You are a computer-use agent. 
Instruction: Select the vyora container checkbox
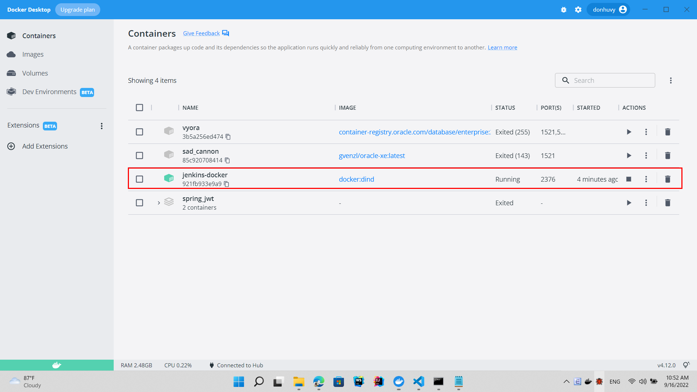point(139,132)
